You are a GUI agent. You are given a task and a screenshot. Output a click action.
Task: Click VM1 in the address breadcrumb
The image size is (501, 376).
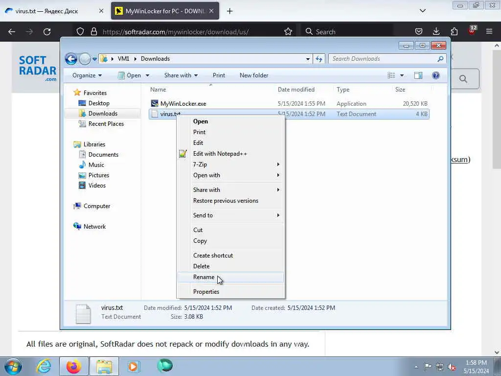pyautogui.click(x=123, y=59)
